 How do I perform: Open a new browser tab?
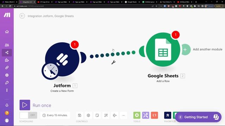coord(196,2)
